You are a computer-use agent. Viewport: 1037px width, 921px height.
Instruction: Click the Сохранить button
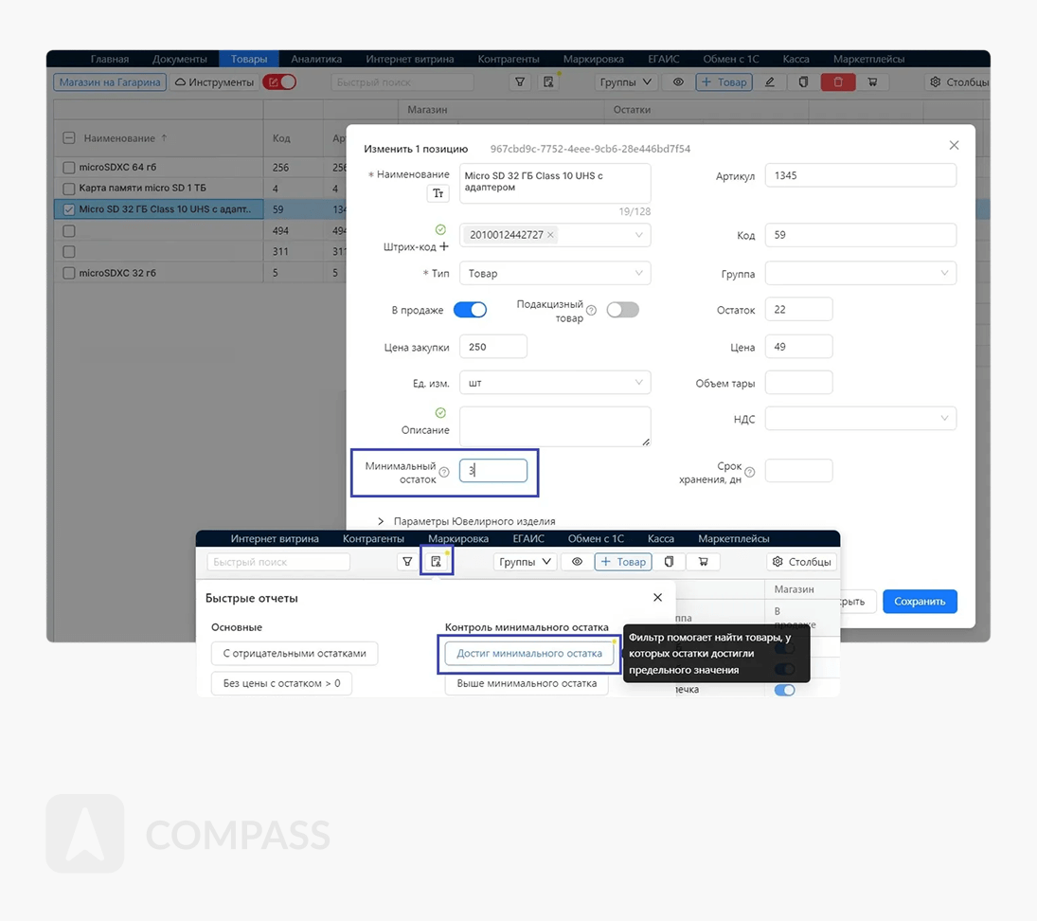pos(919,601)
